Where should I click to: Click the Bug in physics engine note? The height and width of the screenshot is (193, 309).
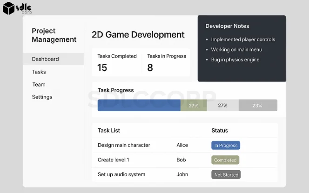pyautogui.click(x=235, y=60)
